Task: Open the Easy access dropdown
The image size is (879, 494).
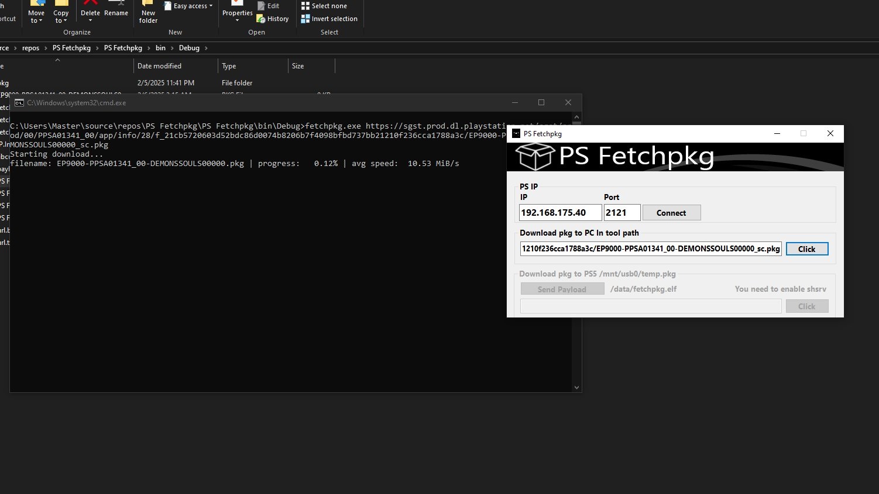Action: (188, 6)
